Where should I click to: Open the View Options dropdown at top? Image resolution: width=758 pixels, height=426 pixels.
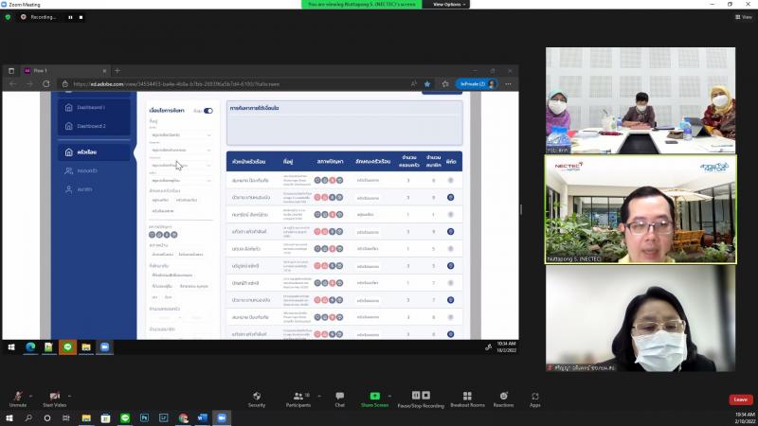(449, 5)
